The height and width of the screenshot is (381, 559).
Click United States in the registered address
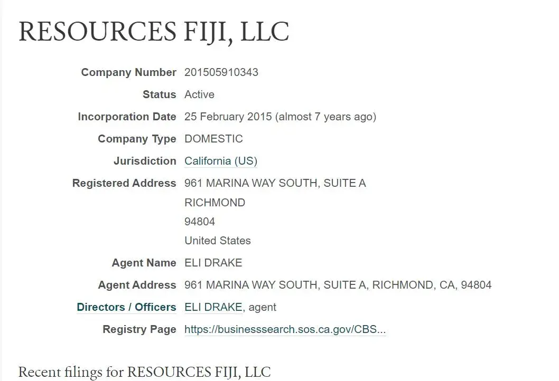pos(217,241)
